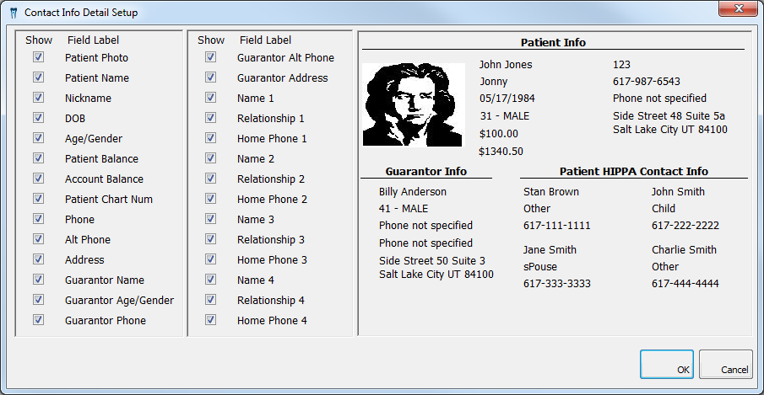Uncheck the Guarantor Address checkbox

pos(210,77)
